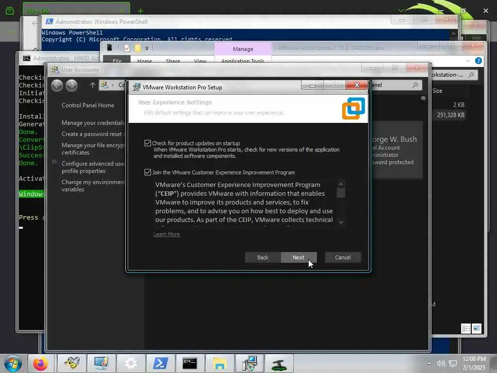Click the up arrow in User Accounts window
Image resolution: width=497 pixels, height=373 pixels.
92,85
